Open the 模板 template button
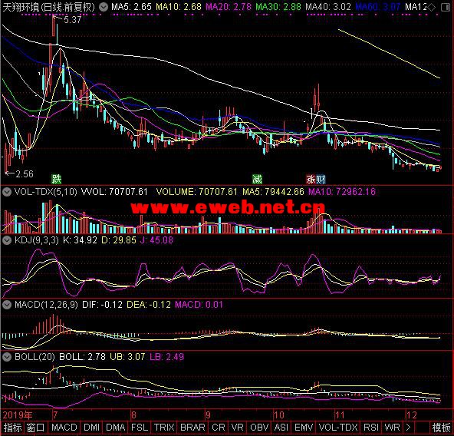 442,428
